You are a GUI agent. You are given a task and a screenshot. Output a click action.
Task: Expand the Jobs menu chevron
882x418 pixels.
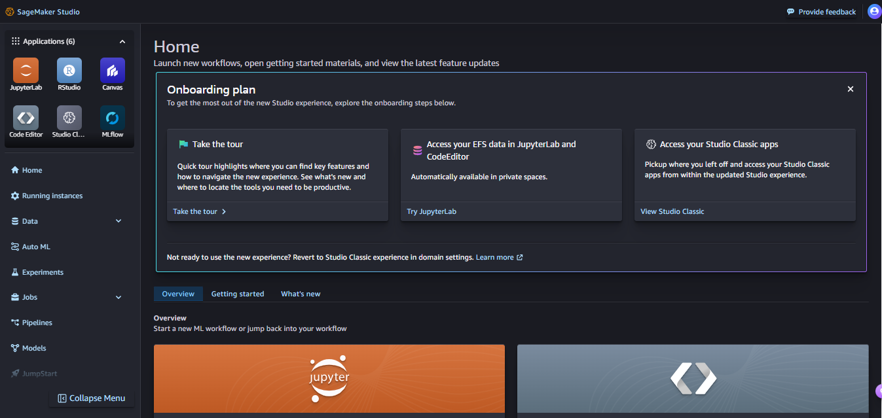119,297
